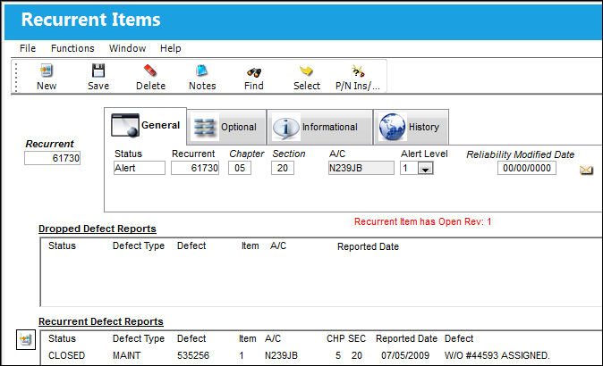Switch to the History tab
Image resolution: width=603 pixels, height=366 pixels.
click(x=411, y=127)
